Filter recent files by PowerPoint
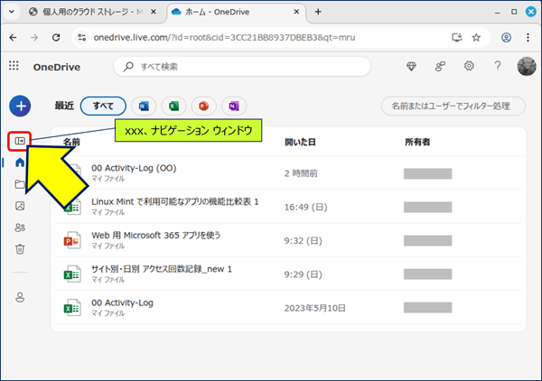The width and height of the screenshot is (542, 381). click(204, 106)
